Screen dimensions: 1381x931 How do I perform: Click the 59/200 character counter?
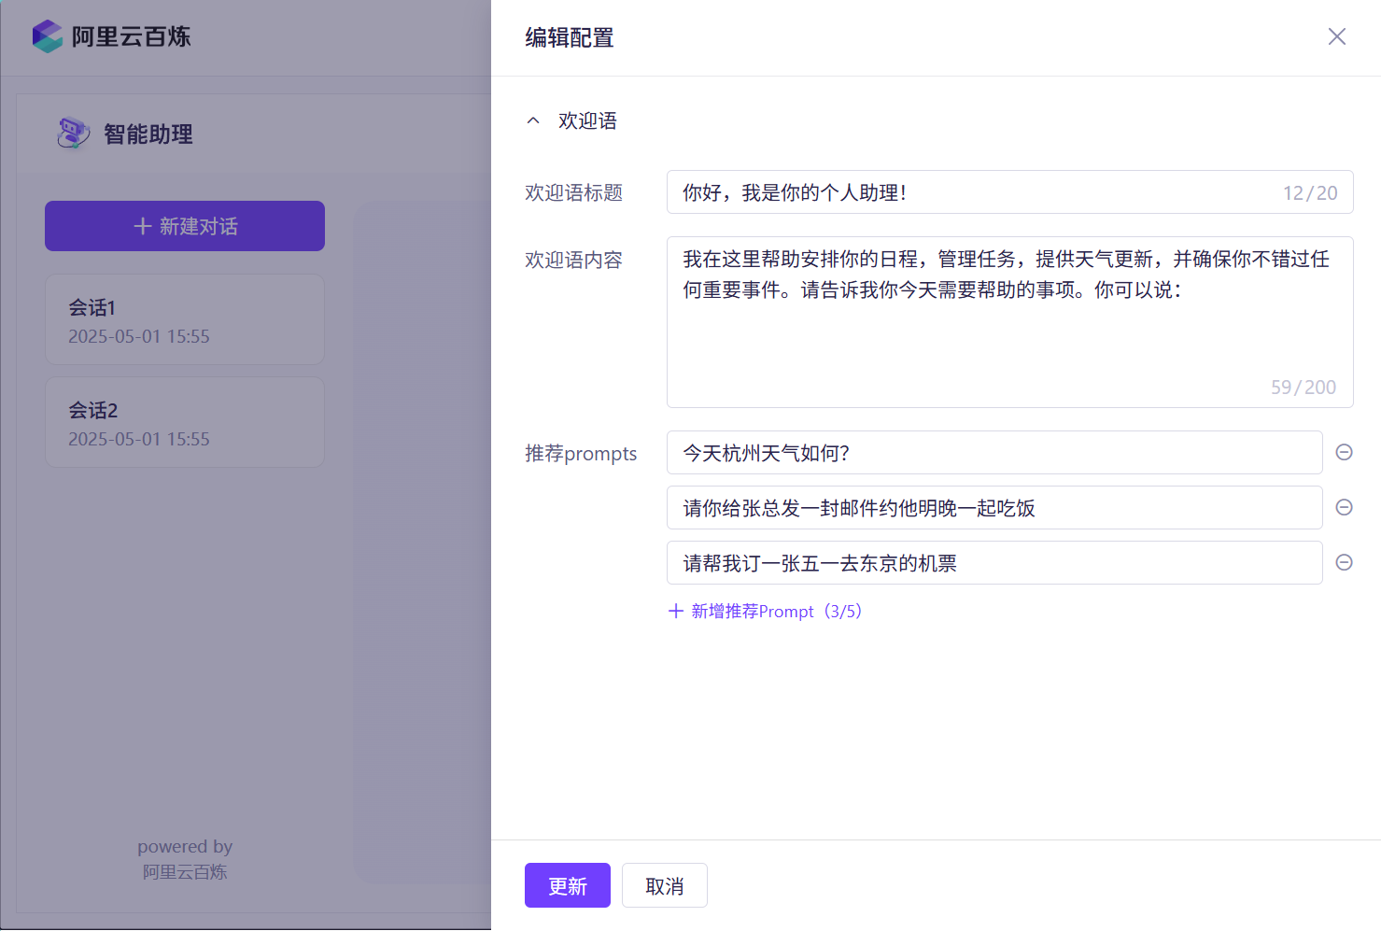point(1303,388)
